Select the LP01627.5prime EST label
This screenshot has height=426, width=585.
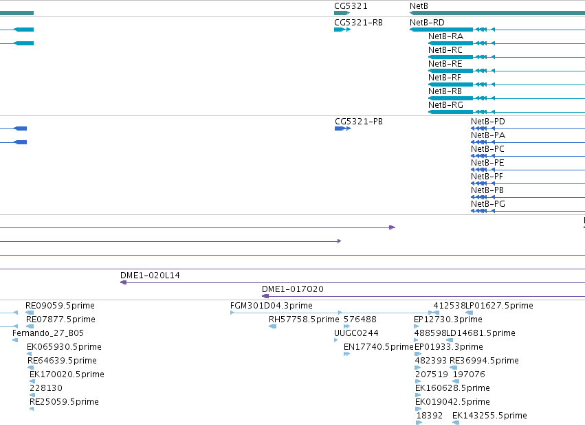[x=500, y=306]
